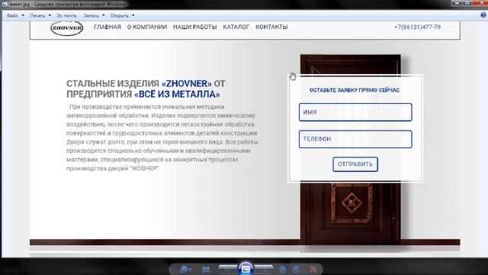The height and width of the screenshot is (275, 488).
Task: Rotate image counterclockwise
Action: click(x=283, y=269)
